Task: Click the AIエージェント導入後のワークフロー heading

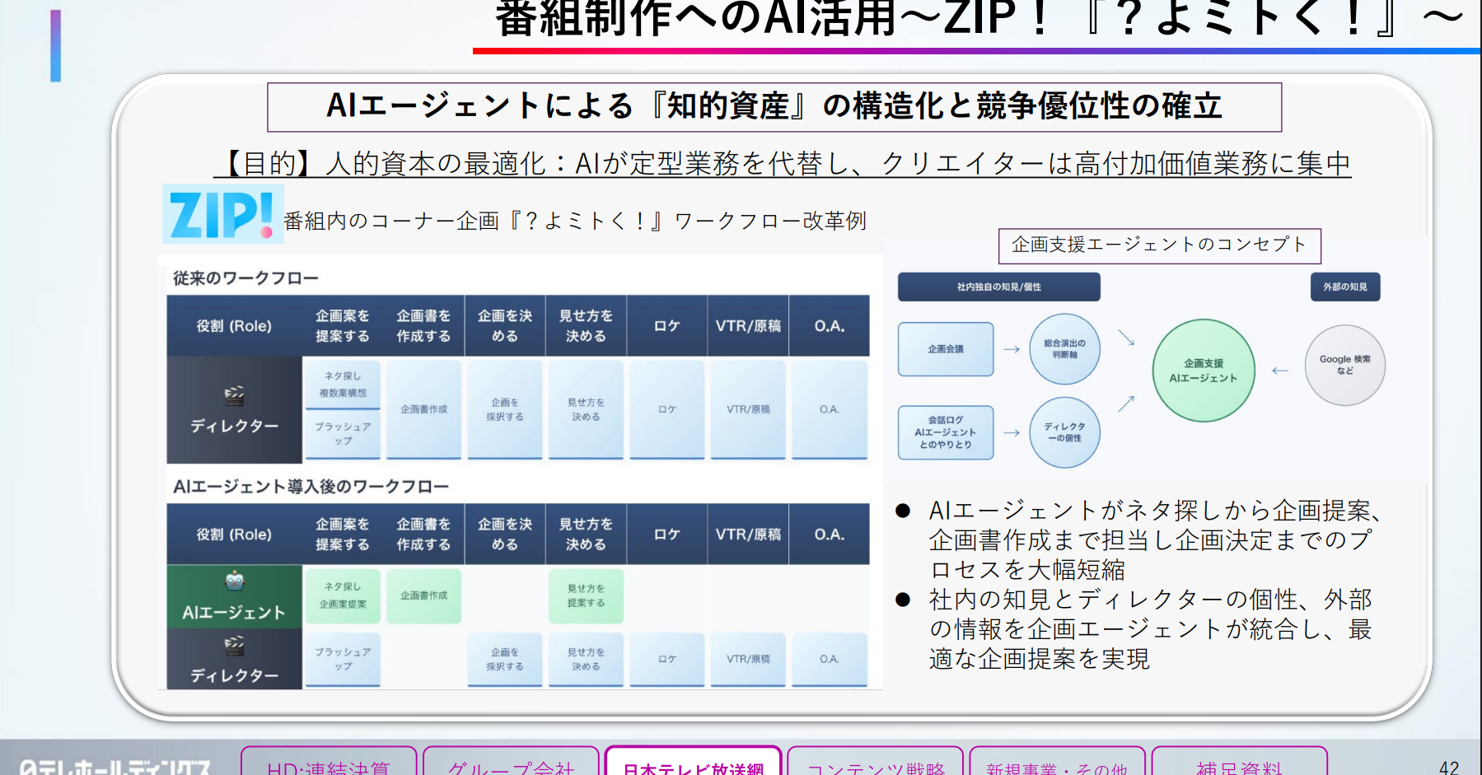Action: point(311,487)
